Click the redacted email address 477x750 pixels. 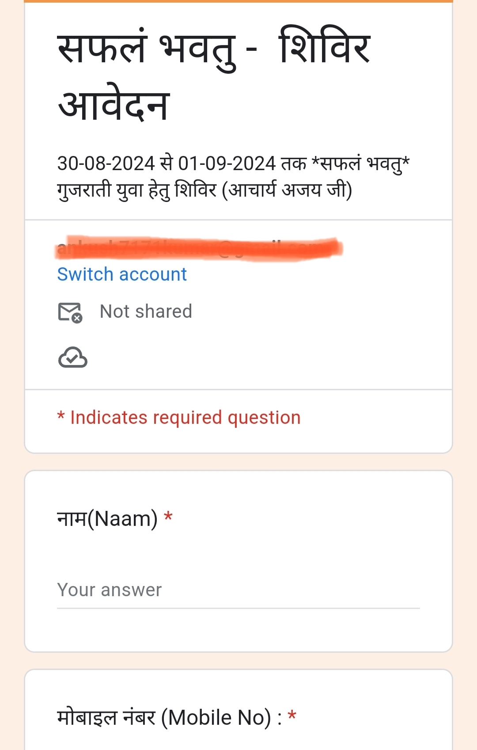click(x=199, y=248)
